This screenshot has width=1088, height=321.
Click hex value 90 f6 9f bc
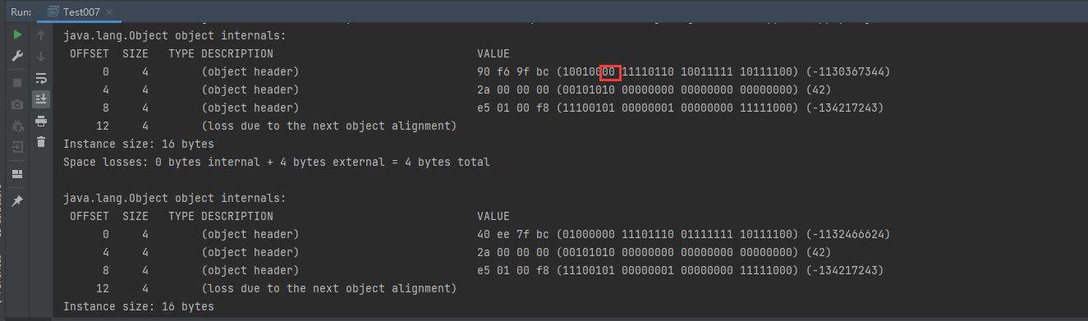click(513, 72)
